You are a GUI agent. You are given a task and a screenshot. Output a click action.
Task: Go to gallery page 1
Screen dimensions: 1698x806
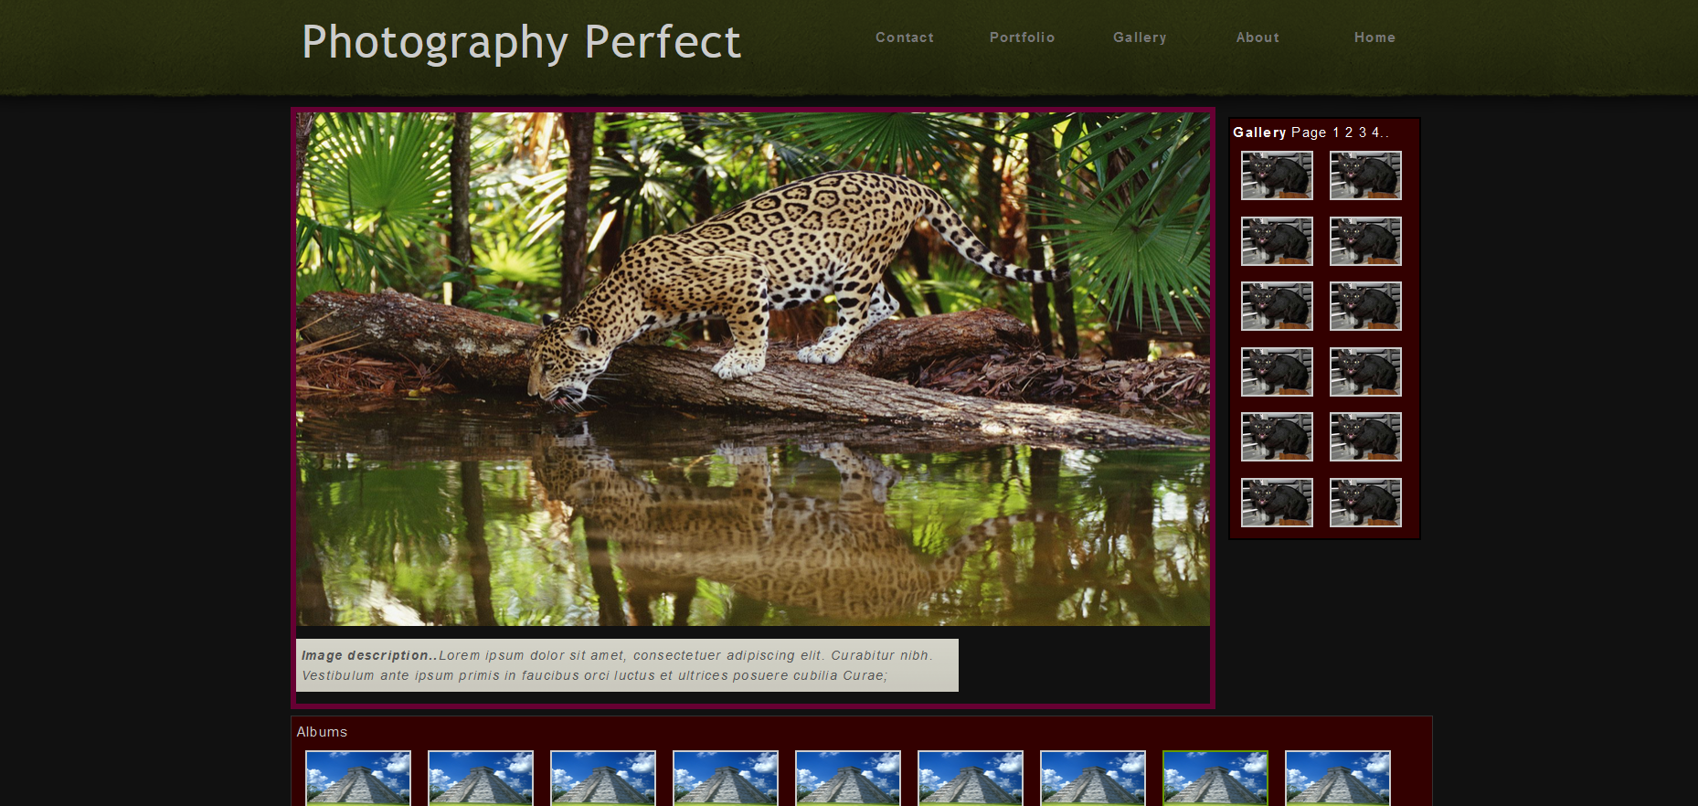(1336, 133)
